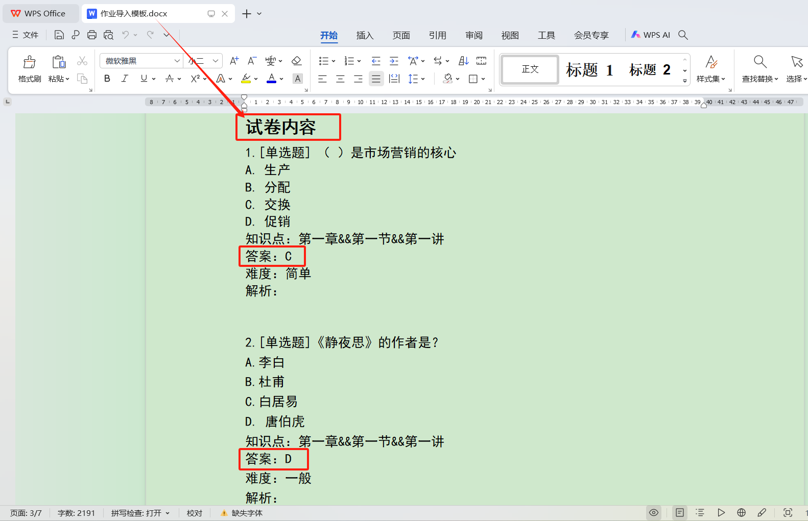Open the font name dropdown 微软雅黑
The height and width of the screenshot is (521, 808).
(177, 61)
